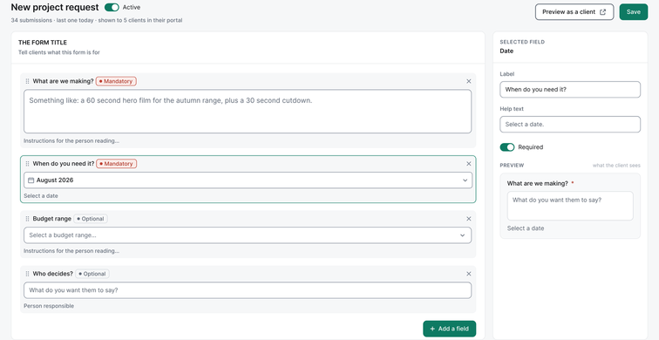Click Mandatory badge on When do you need it
659x340 pixels.
coord(117,164)
